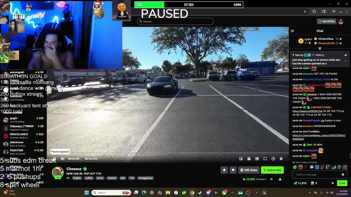The width and height of the screenshot is (351, 197).
Task: Open video player settings gear
Action: coord(281,159)
